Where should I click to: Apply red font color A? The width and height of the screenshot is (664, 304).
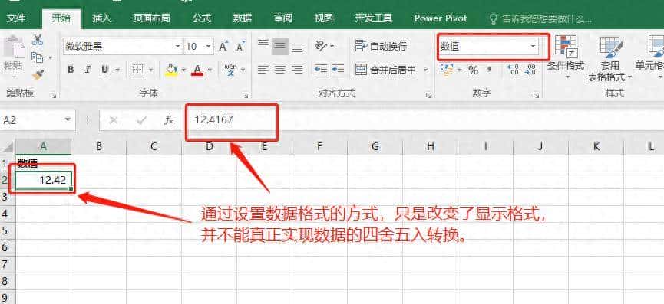click(197, 70)
